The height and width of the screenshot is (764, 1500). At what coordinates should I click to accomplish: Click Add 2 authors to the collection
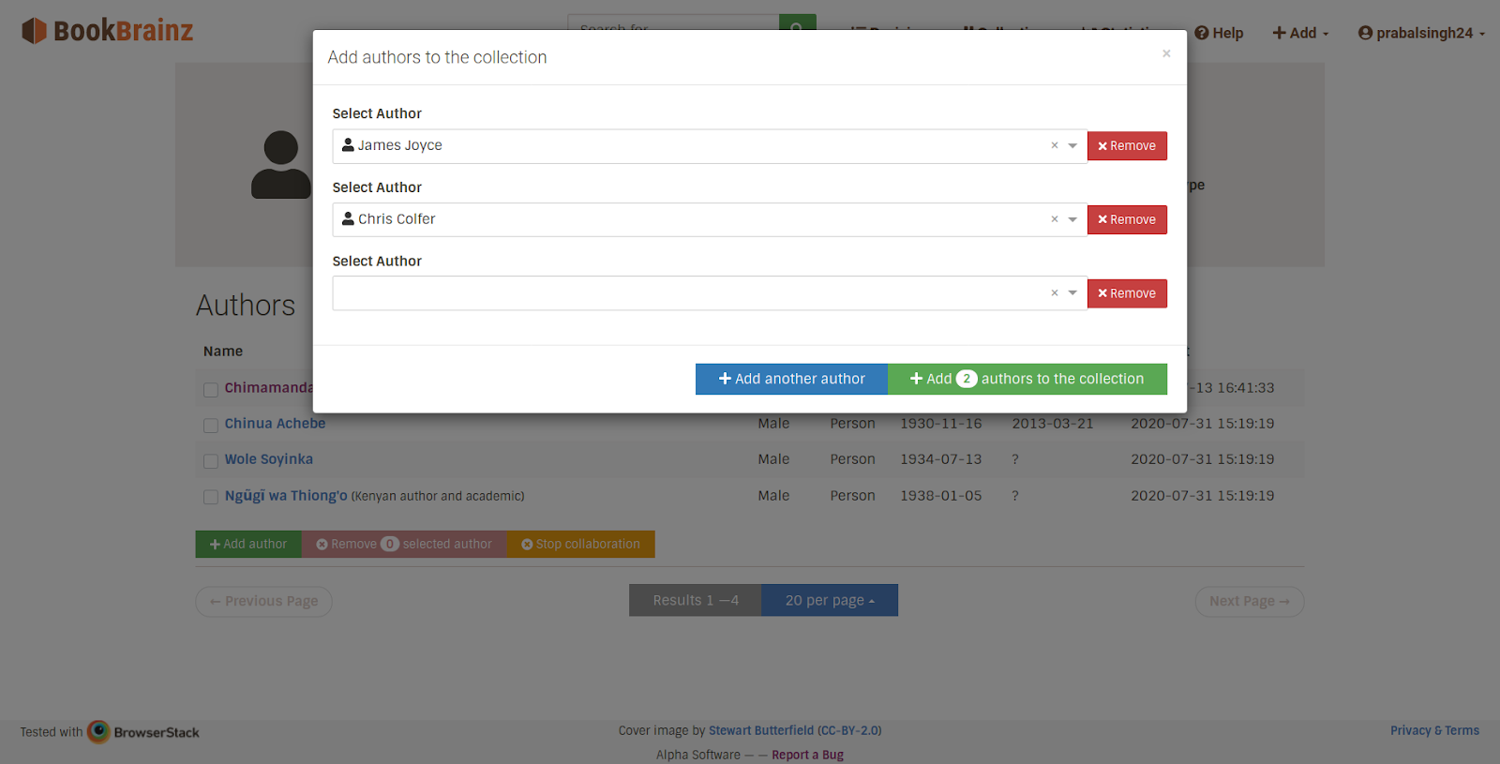tap(1027, 379)
